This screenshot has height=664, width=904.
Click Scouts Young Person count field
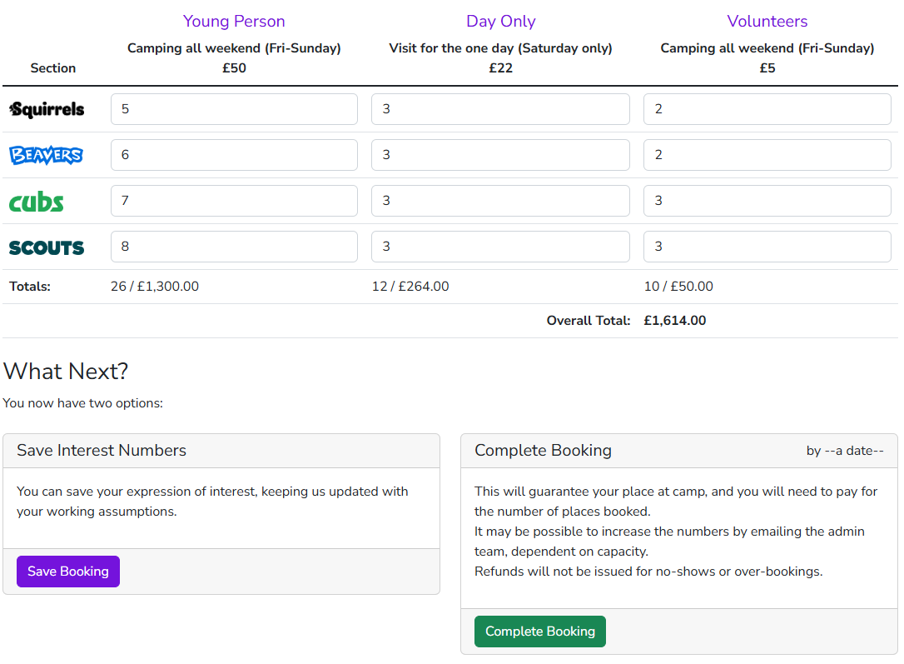pyautogui.click(x=234, y=247)
